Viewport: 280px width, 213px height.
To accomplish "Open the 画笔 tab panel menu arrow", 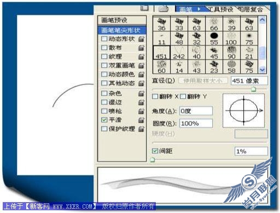I will click(199, 9).
